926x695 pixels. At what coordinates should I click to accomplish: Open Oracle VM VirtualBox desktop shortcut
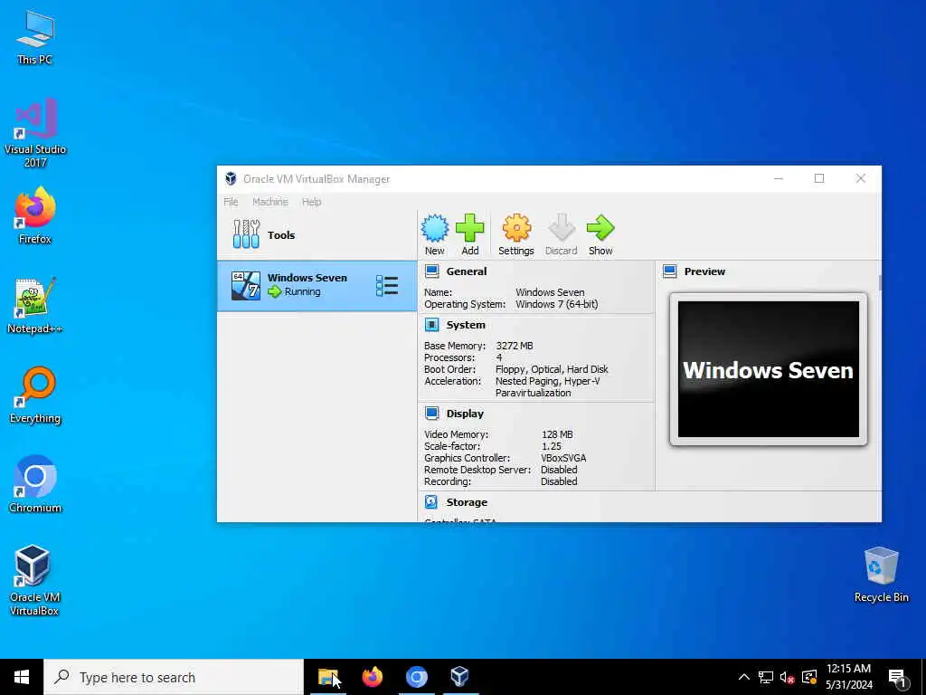click(33, 580)
